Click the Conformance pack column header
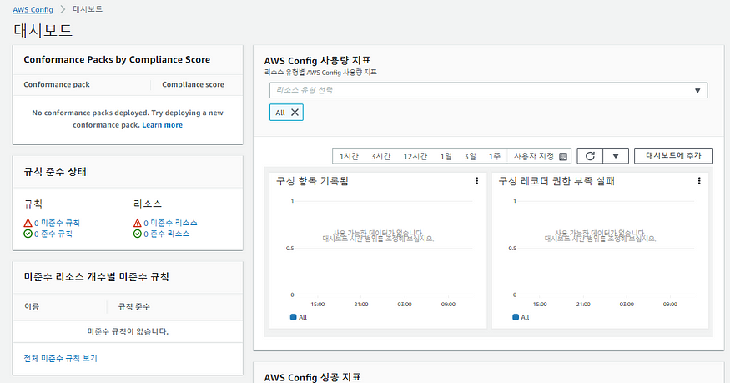The image size is (730, 383). tap(57, 84)
